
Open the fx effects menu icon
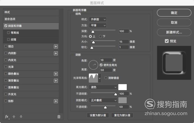pyautogui.click(x=7, y=117)
